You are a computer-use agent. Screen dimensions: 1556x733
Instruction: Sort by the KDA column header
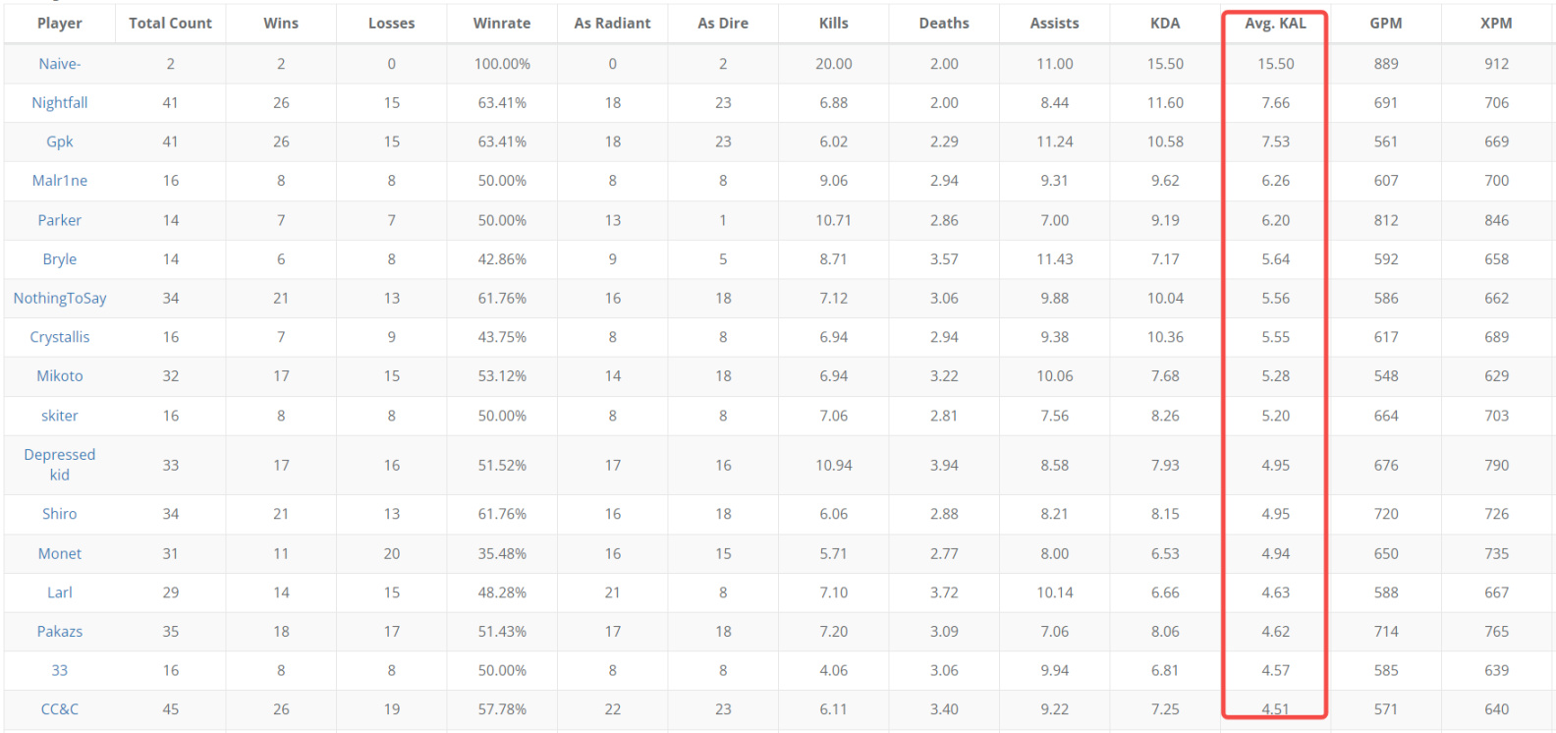1165,23
